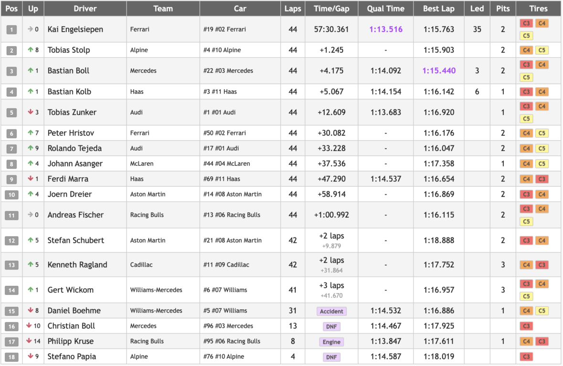Click gray neutral arrow in Kai Engelsiepen's row
This screenshot has width=563, height=366.
click(x=30, y=30)
